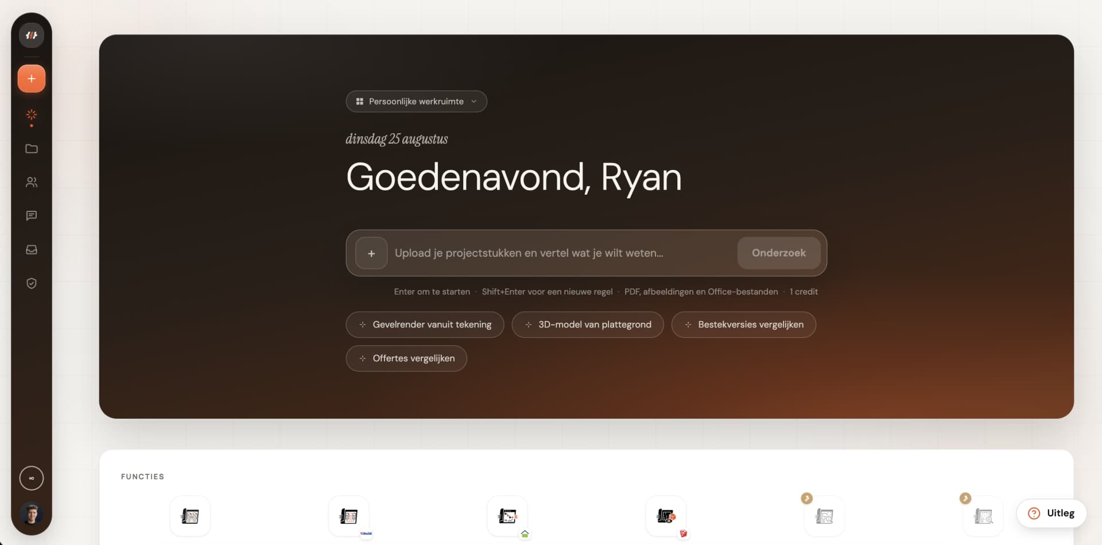Open the folder icon in the sidebar
Image resolution: width=1102 pixels, height=545 pixels.
point(32,149)
